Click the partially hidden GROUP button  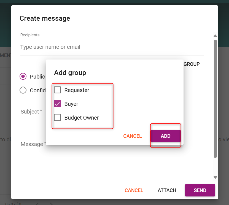(x=192, y=64)
